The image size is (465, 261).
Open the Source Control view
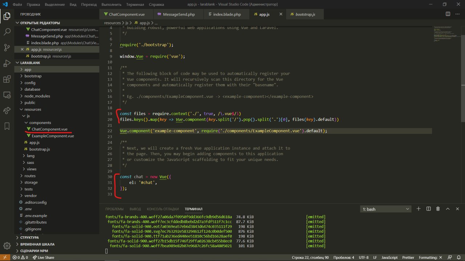(7, 47)
